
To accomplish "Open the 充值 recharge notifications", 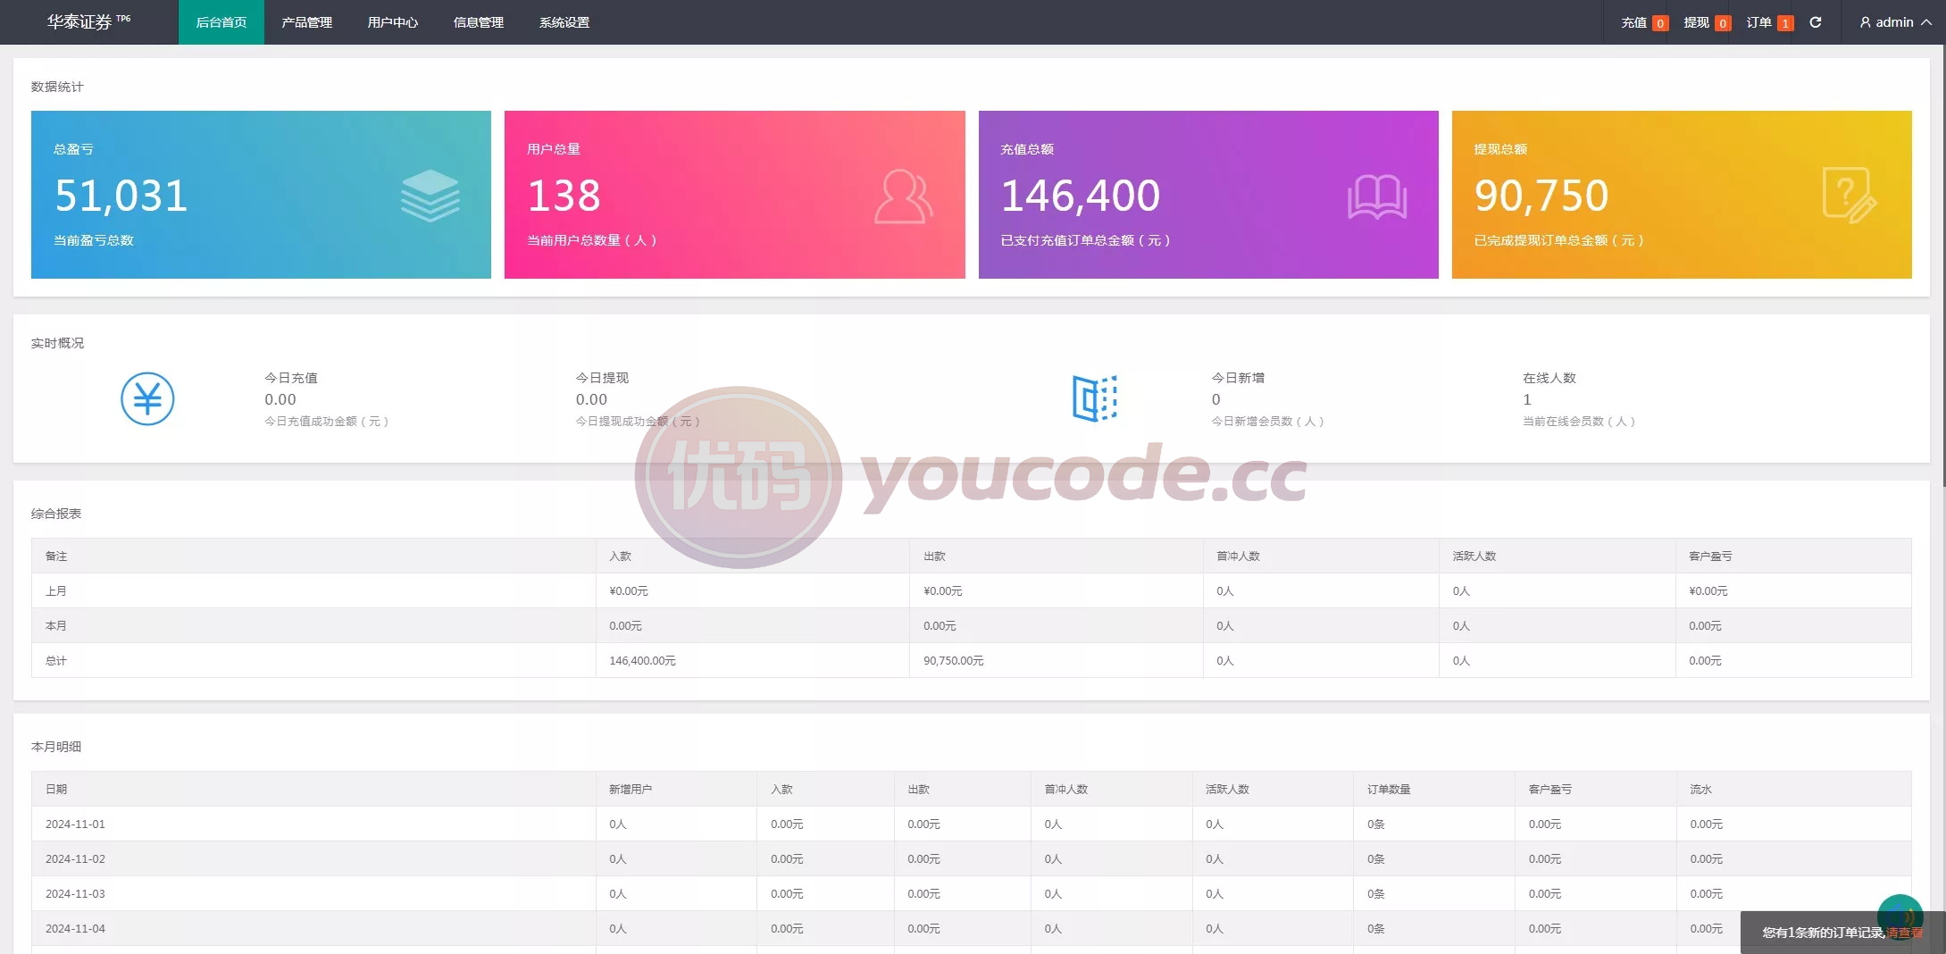I will (x=1644, y=22).
